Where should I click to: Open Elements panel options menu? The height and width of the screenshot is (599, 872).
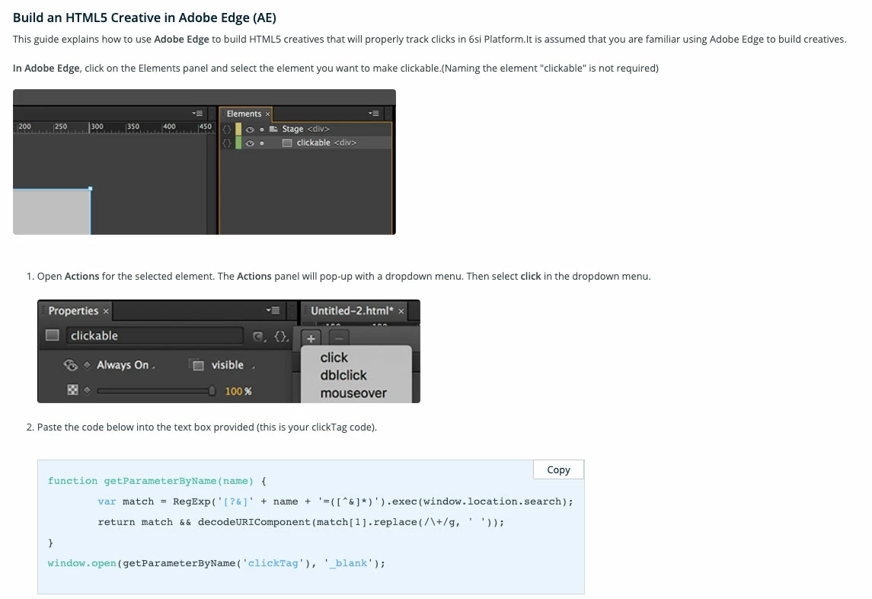[x=373, y=114]
